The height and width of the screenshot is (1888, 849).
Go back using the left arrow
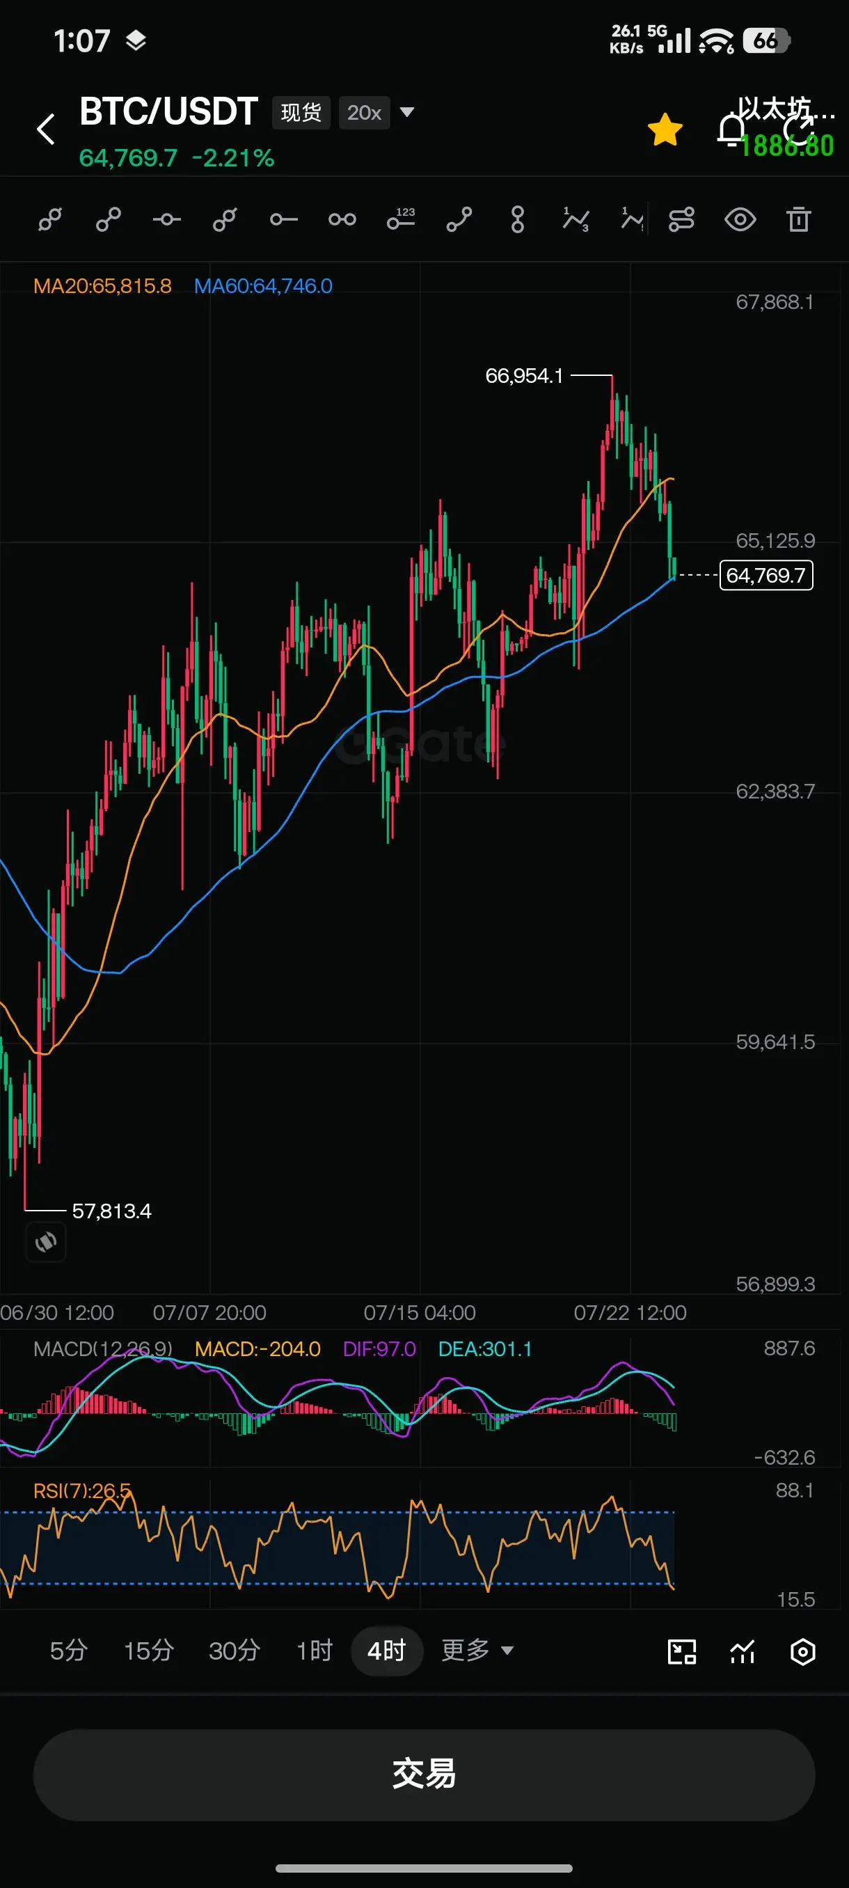46,129
